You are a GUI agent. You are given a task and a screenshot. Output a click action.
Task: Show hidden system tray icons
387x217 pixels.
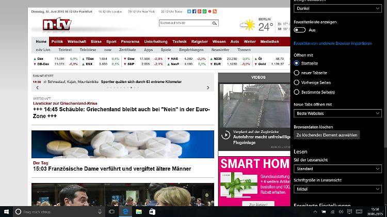[x=315, y=211]
